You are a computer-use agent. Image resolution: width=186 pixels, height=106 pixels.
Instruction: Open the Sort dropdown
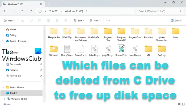coord(79,21)
